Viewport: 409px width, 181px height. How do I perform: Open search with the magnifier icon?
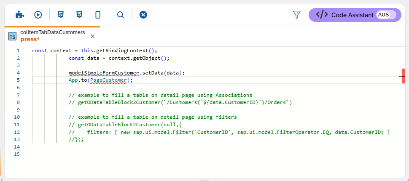[x=120, y=15]
